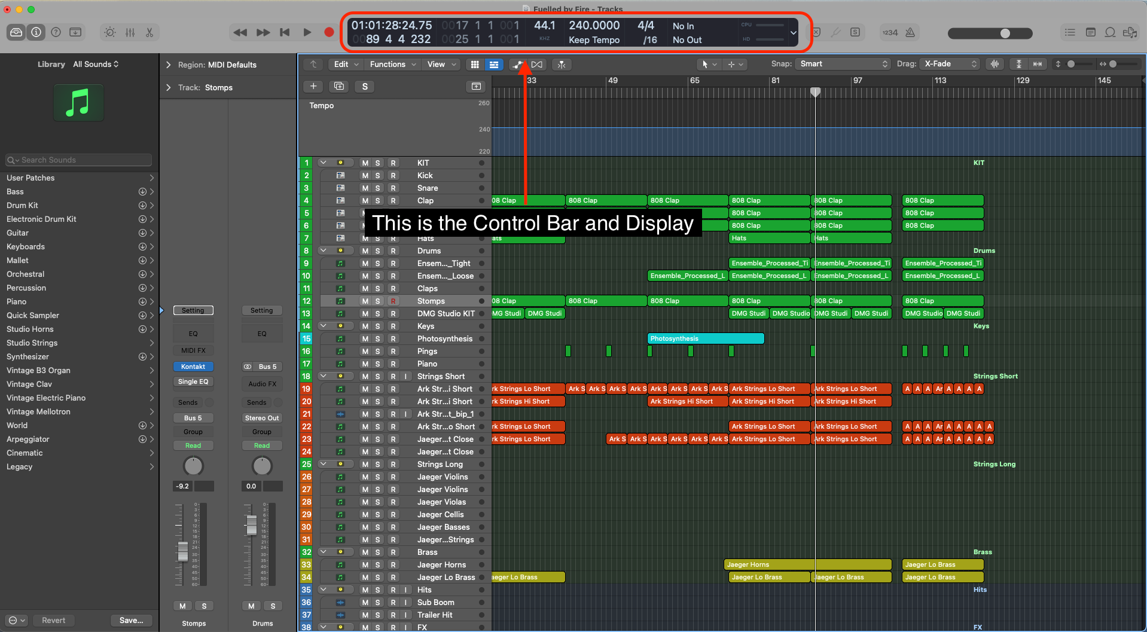This screenshot has height=632, width=1147.
Task: Open the Snap Smart dropdown
Action: pyautogui.click(x=843, y=64)
